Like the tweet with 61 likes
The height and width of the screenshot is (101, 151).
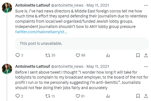click(x=78, y=96)
